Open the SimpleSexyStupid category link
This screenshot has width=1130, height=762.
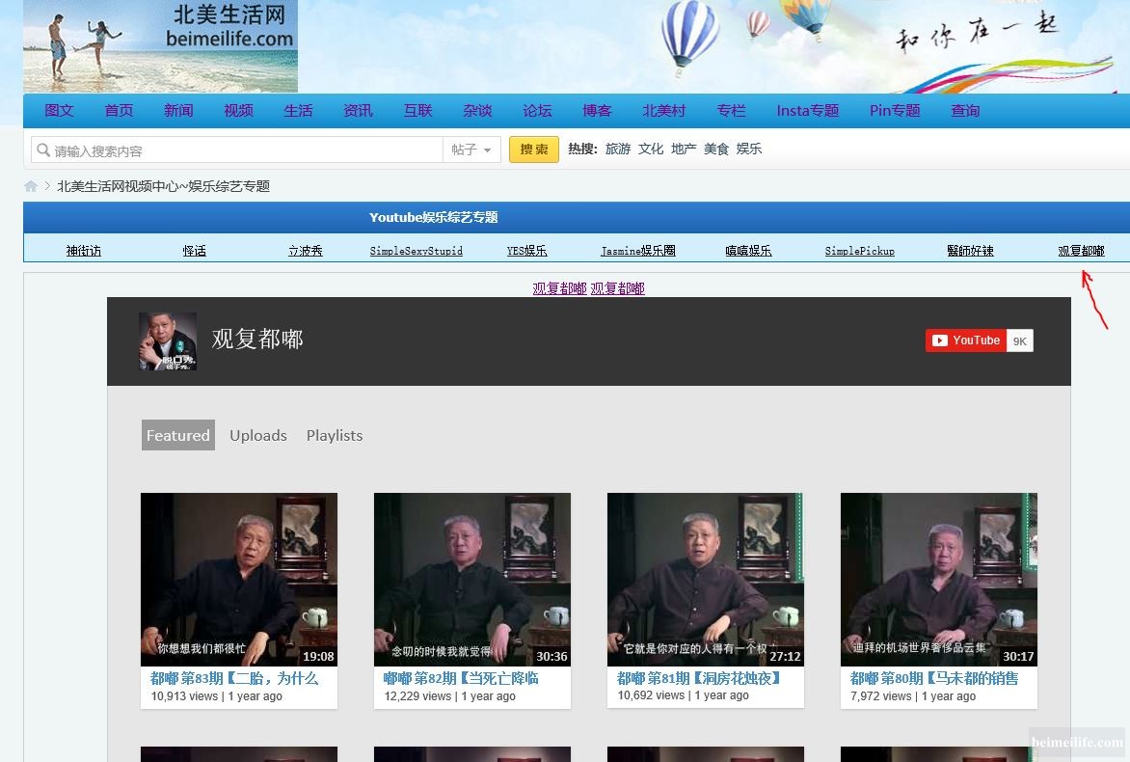tap(417, 251)
